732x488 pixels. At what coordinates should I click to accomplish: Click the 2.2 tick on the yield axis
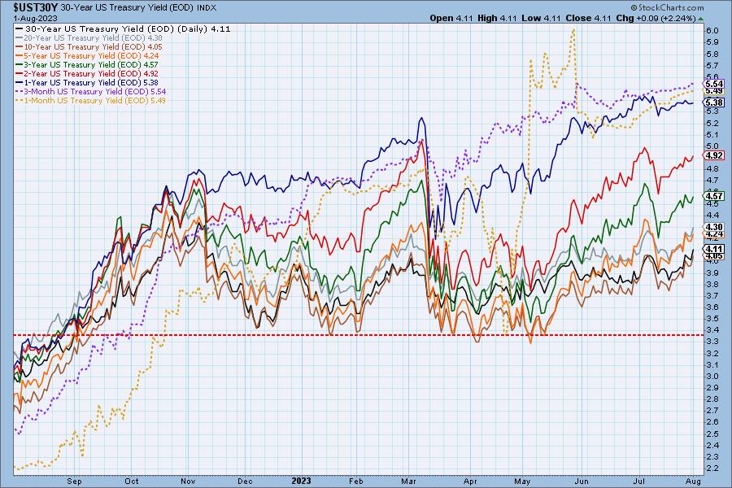pyautogui.click(x=712, y=468)
